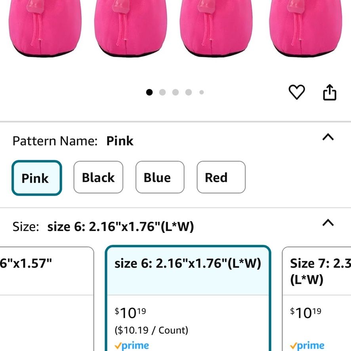Screen dimensions: 351x351
Task: Select the Size 7 card
Action: (x=317, y=299)
